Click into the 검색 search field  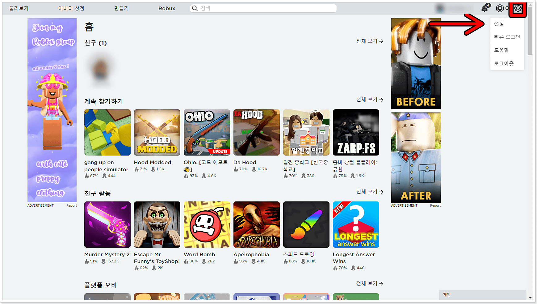[263, 8]
